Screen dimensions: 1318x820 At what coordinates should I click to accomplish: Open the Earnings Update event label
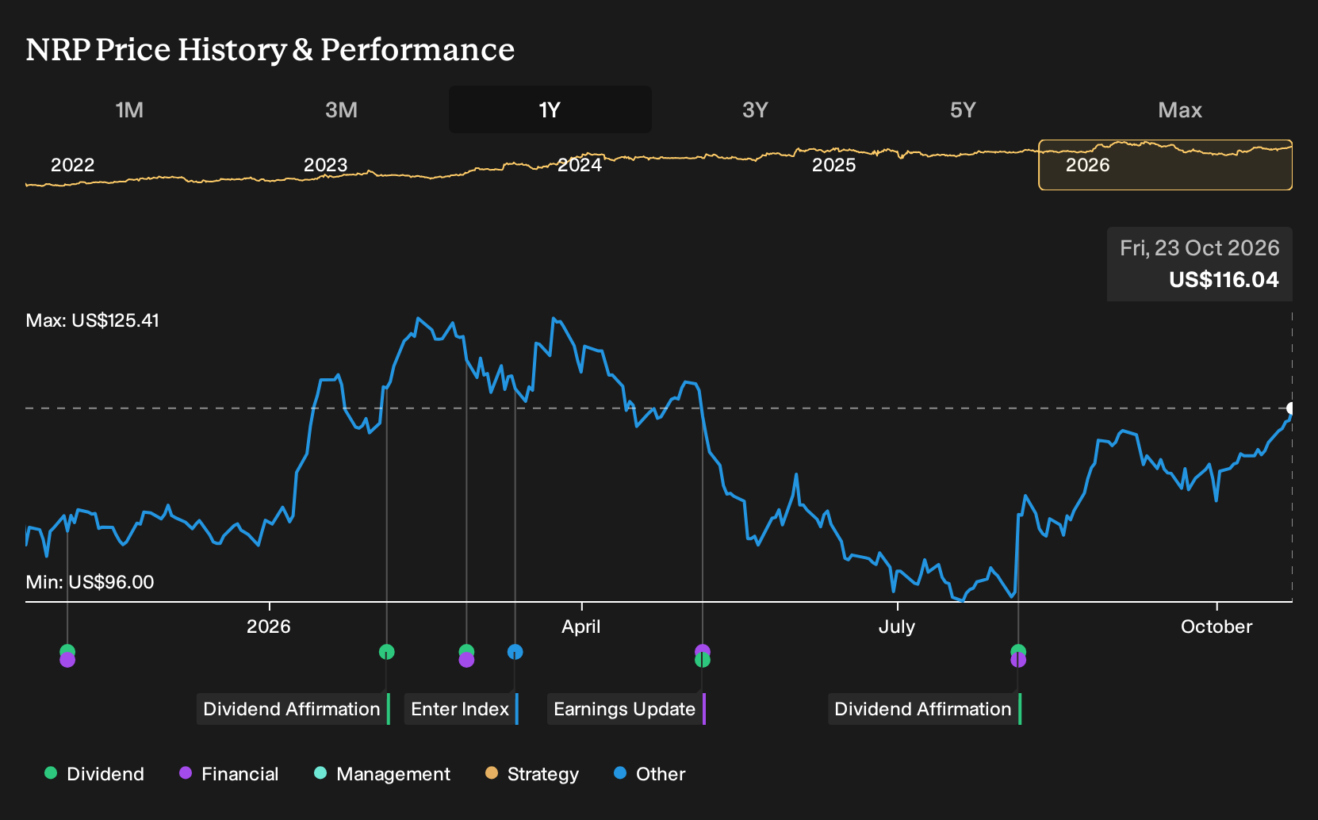(x=626, y=709)
